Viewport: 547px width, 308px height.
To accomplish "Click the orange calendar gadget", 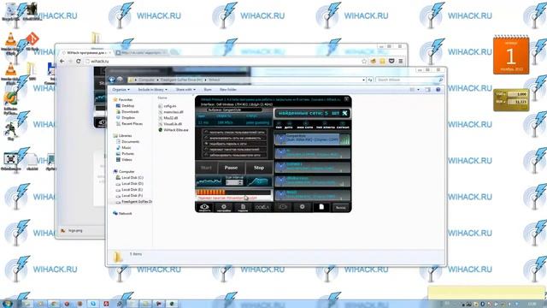I will pyautogui.click(x=511, y=55).
